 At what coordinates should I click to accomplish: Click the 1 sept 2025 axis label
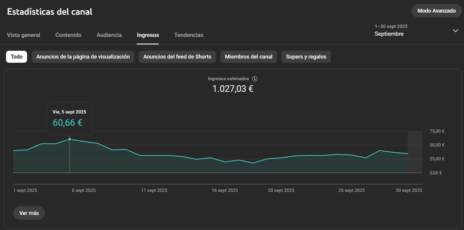[25, 190]
